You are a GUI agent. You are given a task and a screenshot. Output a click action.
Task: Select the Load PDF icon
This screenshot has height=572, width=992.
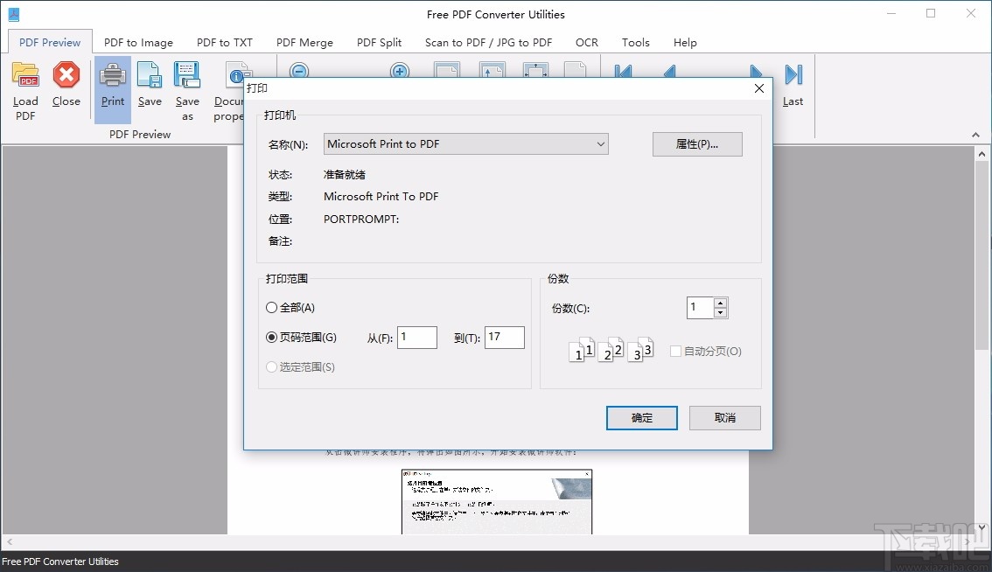click(x=24, y=83)
